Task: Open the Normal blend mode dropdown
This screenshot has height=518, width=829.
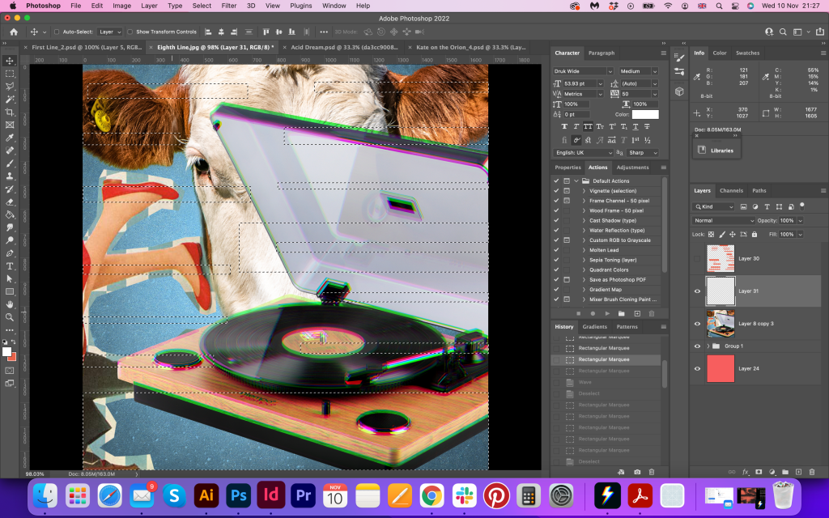Action: click(x=723, y=220)
